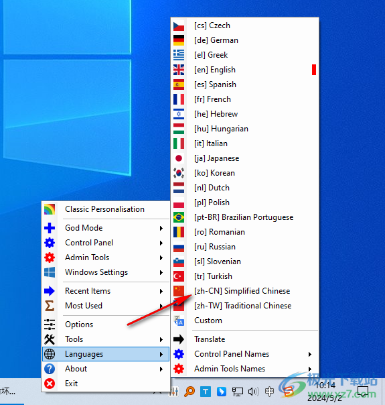Select [zh-TW] Traditional Chinese language
This screenshot has width=385, height=405.
(x=244, y=306)
